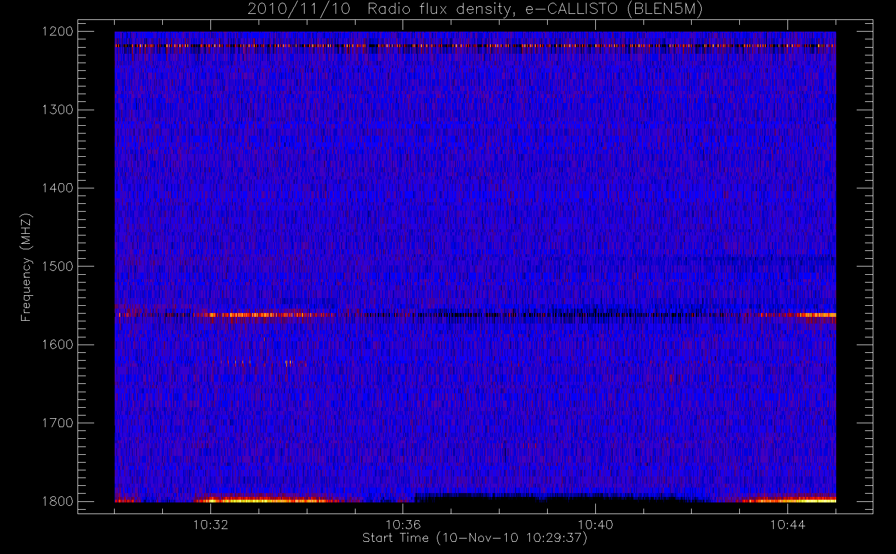Viewport: 896px width, 554px height.
Task: Click the 1200 frequency tick label
Action: 58,32
